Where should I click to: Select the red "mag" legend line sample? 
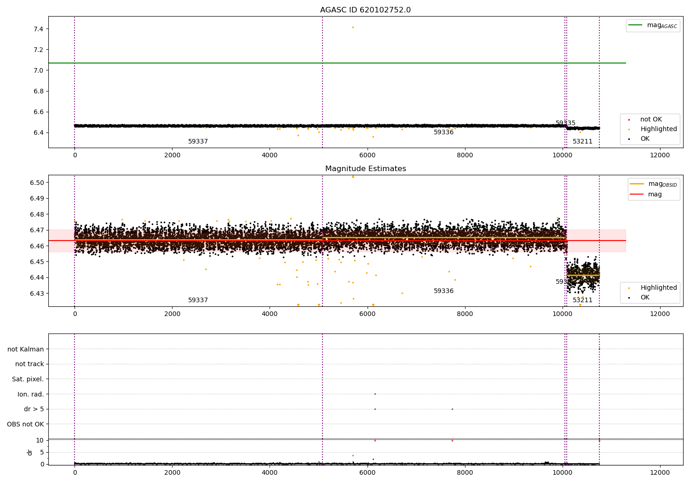coord(637,195)
